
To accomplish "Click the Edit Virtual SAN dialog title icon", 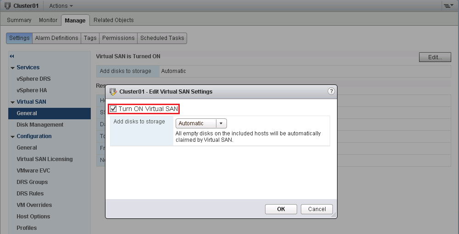I will pyautogui.click(x=113, y=91).
